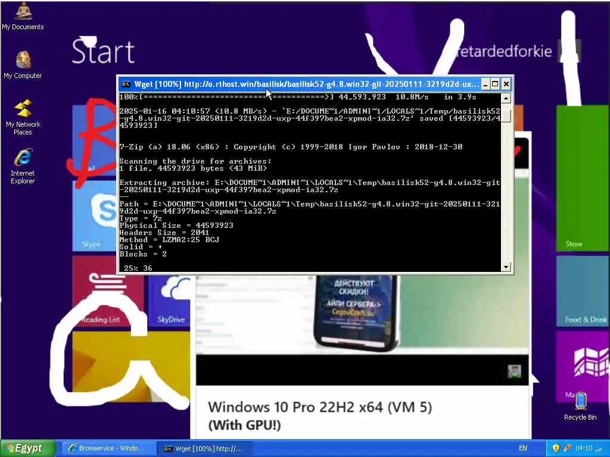Click the '25% 36' extraction progress text
The height and width of the screenshot is (457, 610).
coord(138,268)
